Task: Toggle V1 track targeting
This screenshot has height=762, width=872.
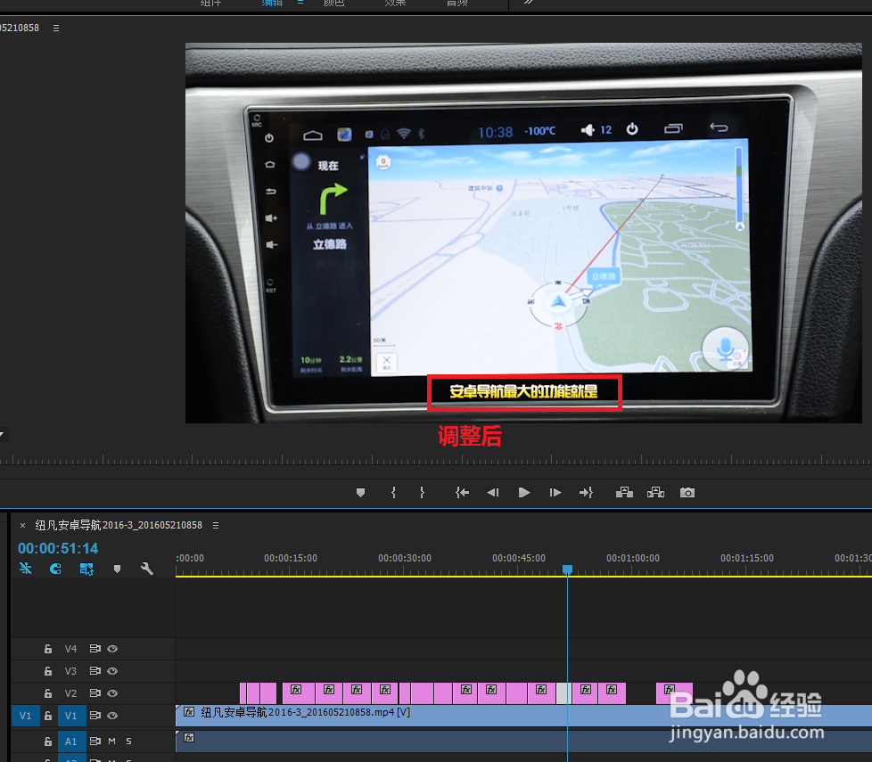Action: 71,716
